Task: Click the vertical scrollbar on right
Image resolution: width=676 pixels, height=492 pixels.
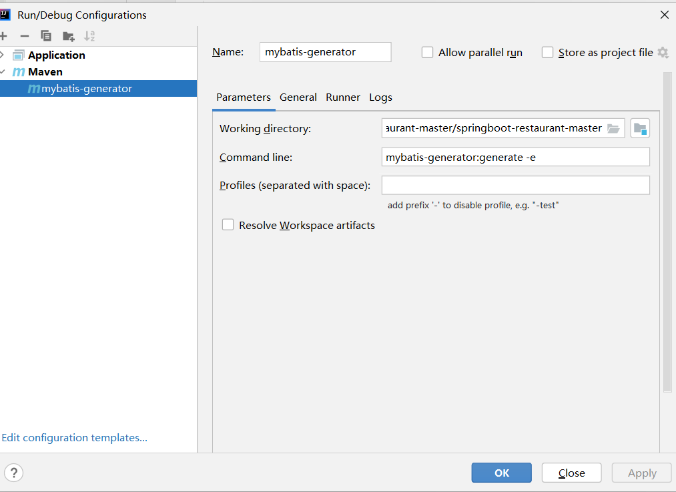Action: point(667,232)
